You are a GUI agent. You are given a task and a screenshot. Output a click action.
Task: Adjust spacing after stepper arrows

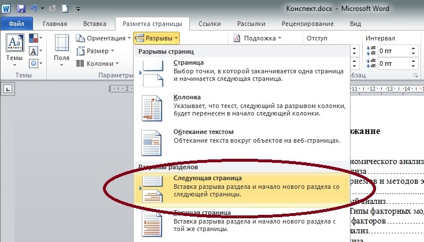coord(413,64)
